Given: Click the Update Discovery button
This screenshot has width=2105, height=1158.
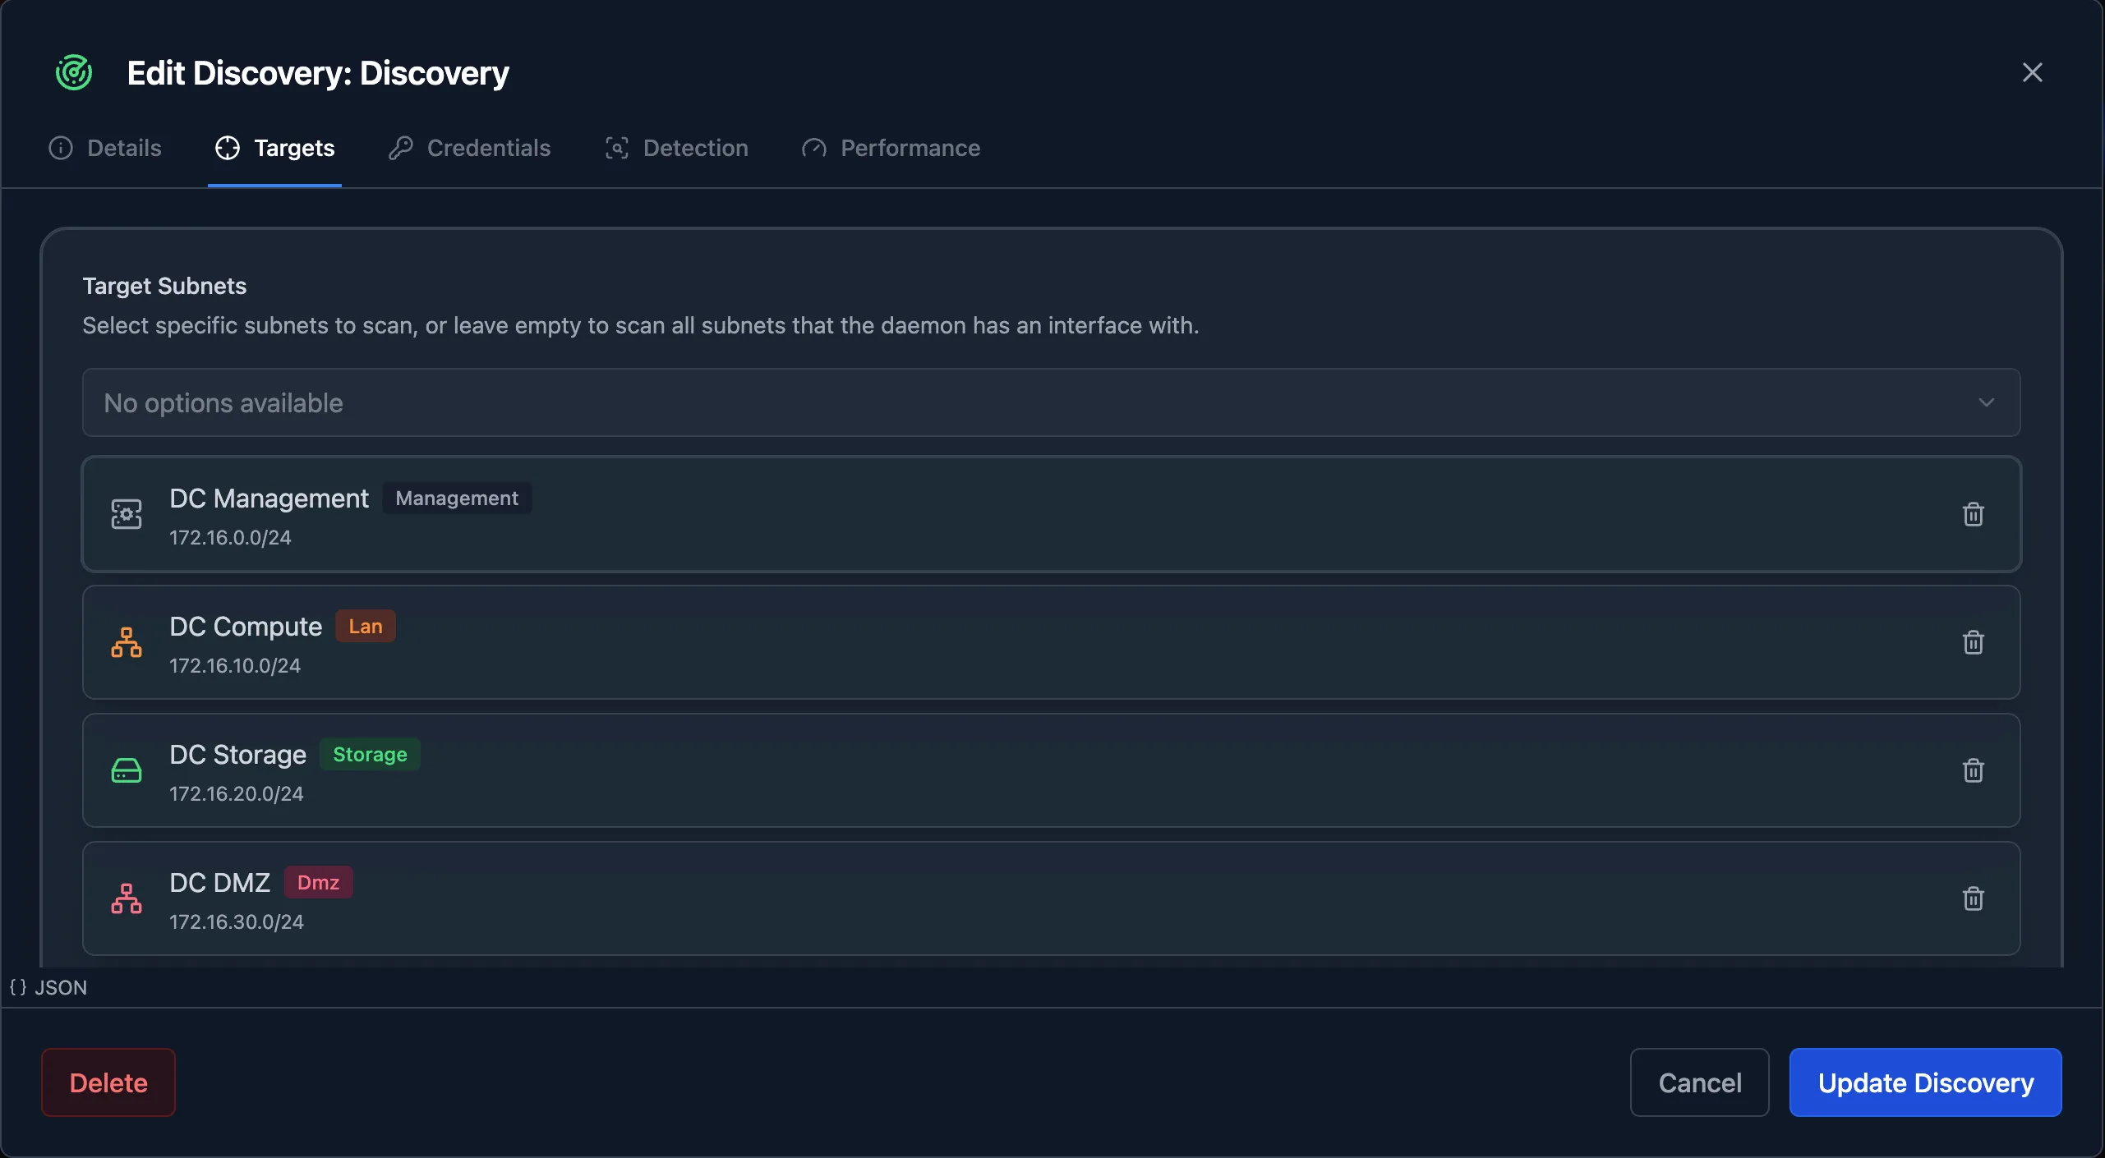Looking at the screenshot, I should pos(1926,1082).
